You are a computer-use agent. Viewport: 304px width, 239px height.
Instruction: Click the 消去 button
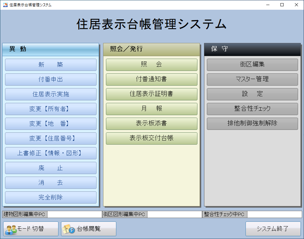click(x=51, y=183)
